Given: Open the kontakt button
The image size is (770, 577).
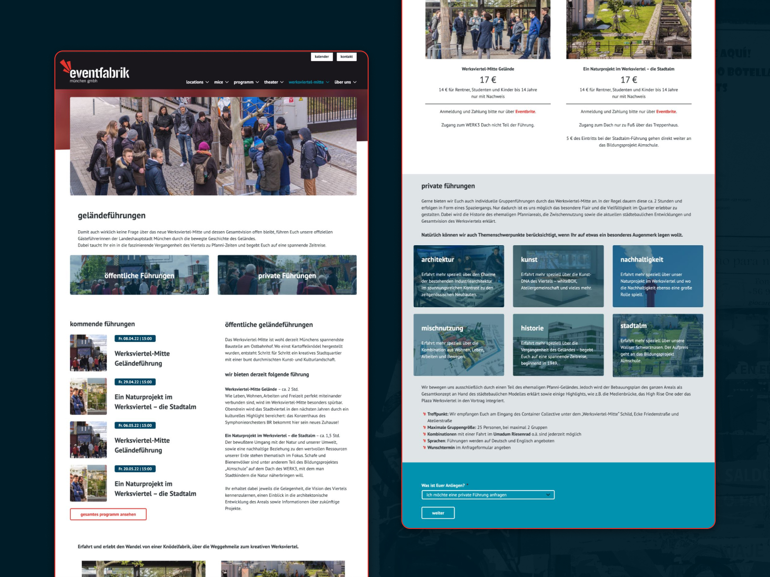Looking at the screenshot, I should coord(346,57).
